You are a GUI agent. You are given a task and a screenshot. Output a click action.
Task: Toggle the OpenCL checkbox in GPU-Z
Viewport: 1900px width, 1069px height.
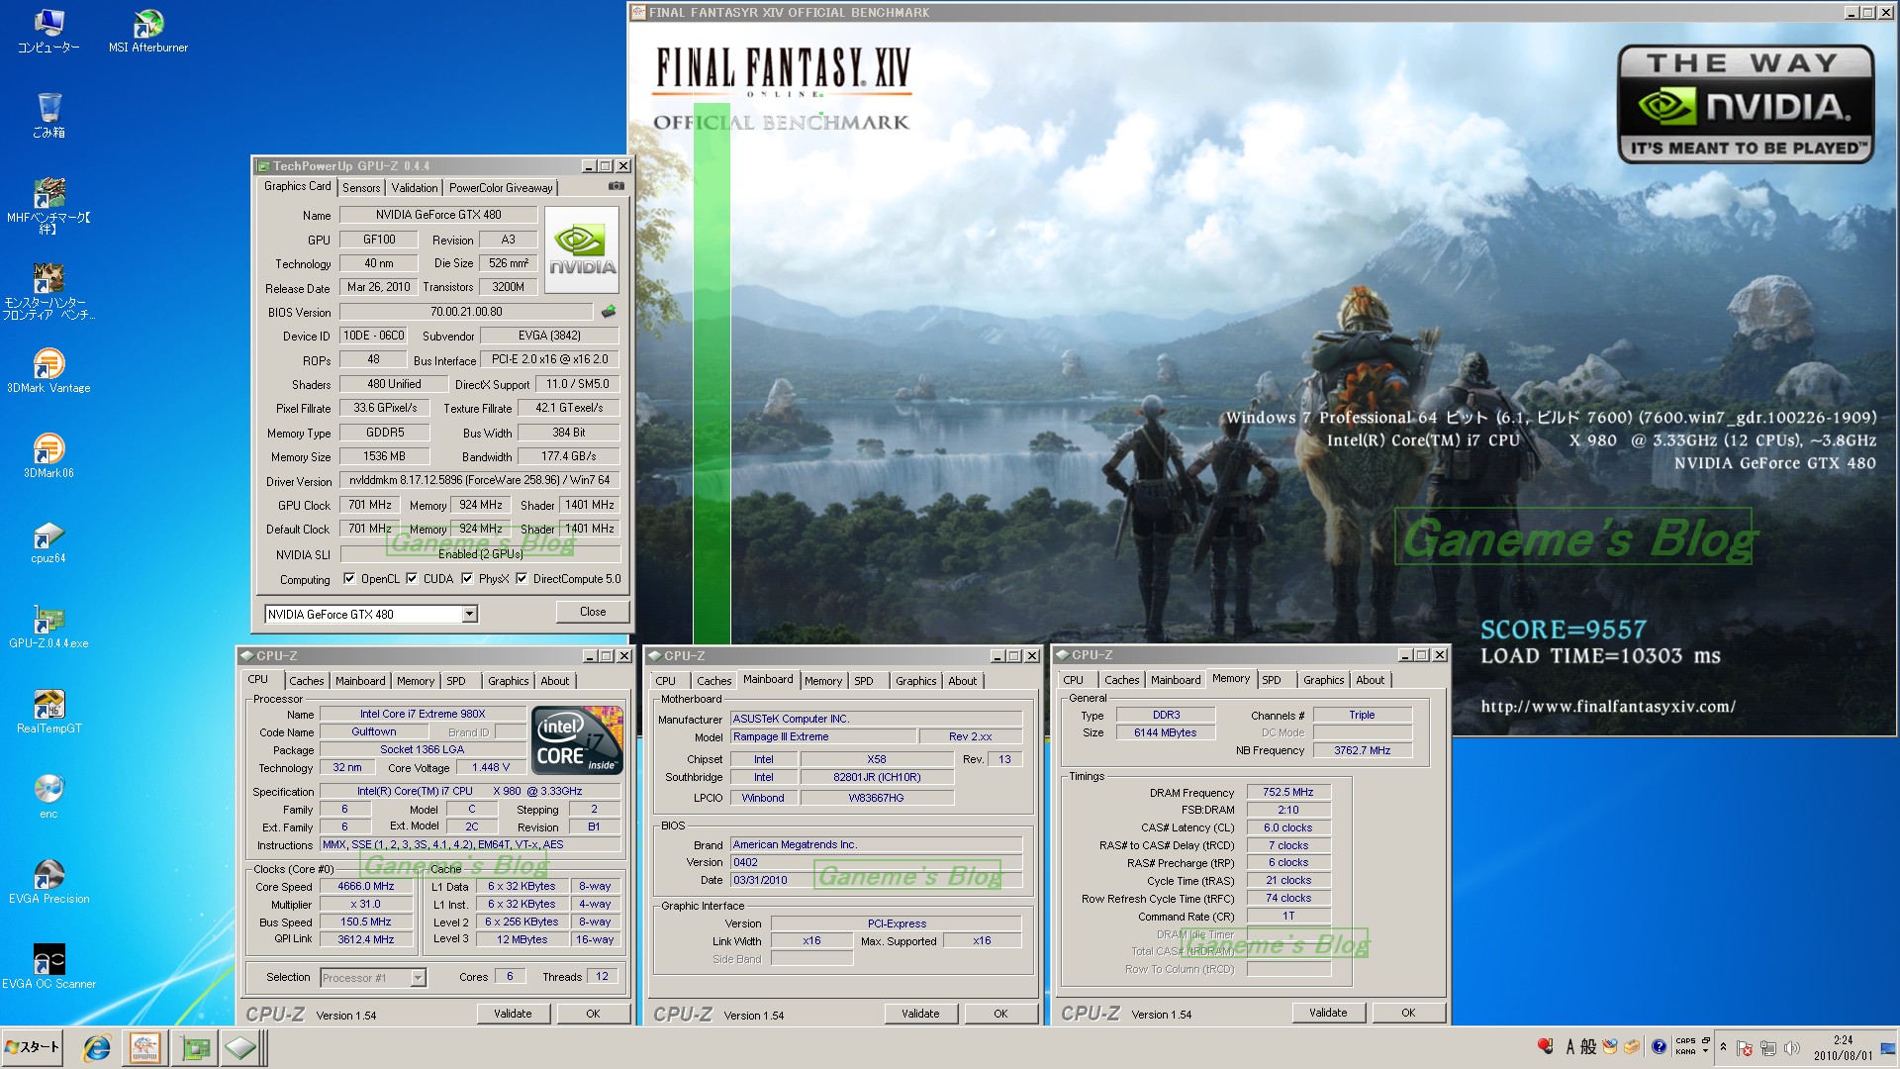pyautogui.click(x=349, y=579)
